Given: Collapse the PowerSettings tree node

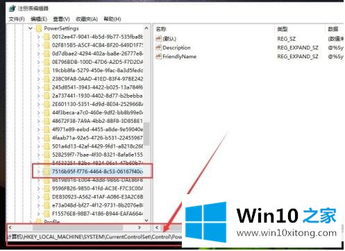Looking at the screenshot, I should [31, 28].
